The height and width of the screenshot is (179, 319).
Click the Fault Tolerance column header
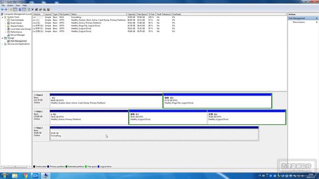pos(163,14)
